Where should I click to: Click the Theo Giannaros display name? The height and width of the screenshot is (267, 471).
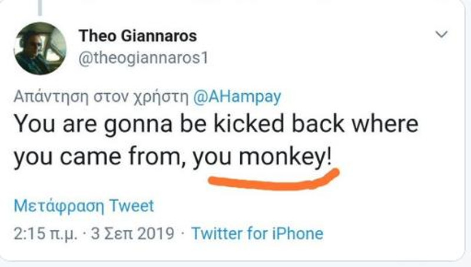pyautogui.click(x=138, y=36)
